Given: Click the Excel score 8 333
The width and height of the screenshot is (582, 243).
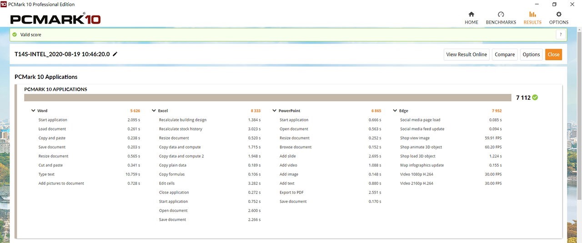Looking at the screenshot, I should tap(256, 111).
